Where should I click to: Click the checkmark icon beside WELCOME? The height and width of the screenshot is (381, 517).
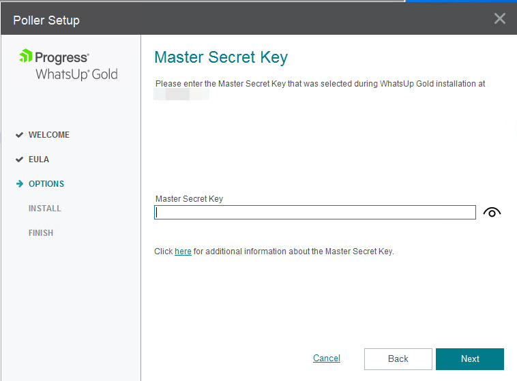click(20, 135)
